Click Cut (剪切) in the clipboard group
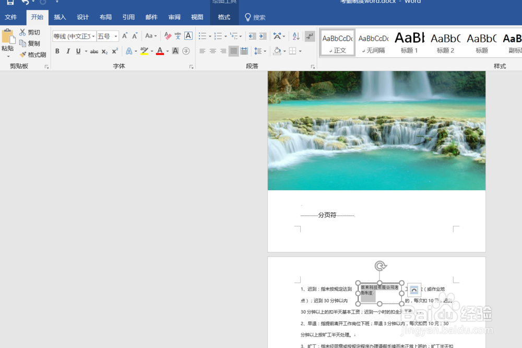 coord(30,32)
